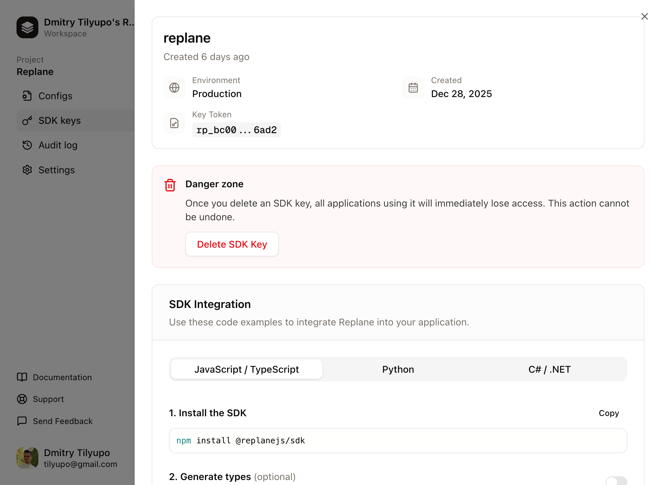Switch to the C# / .NET tab

549,369
